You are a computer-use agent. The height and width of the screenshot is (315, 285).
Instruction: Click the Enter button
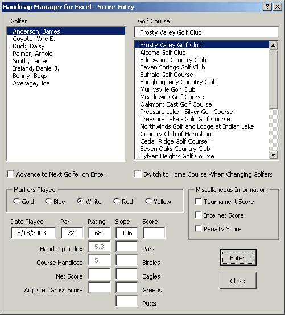coord(238,258)
